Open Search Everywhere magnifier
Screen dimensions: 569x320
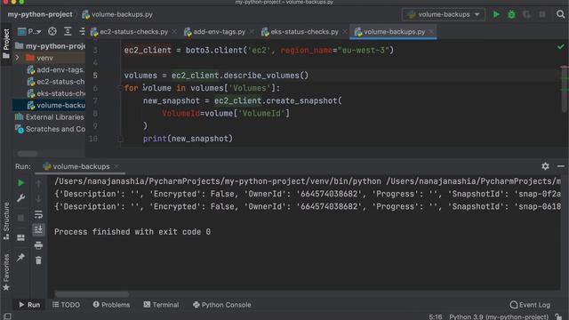[x=561, y=14]
